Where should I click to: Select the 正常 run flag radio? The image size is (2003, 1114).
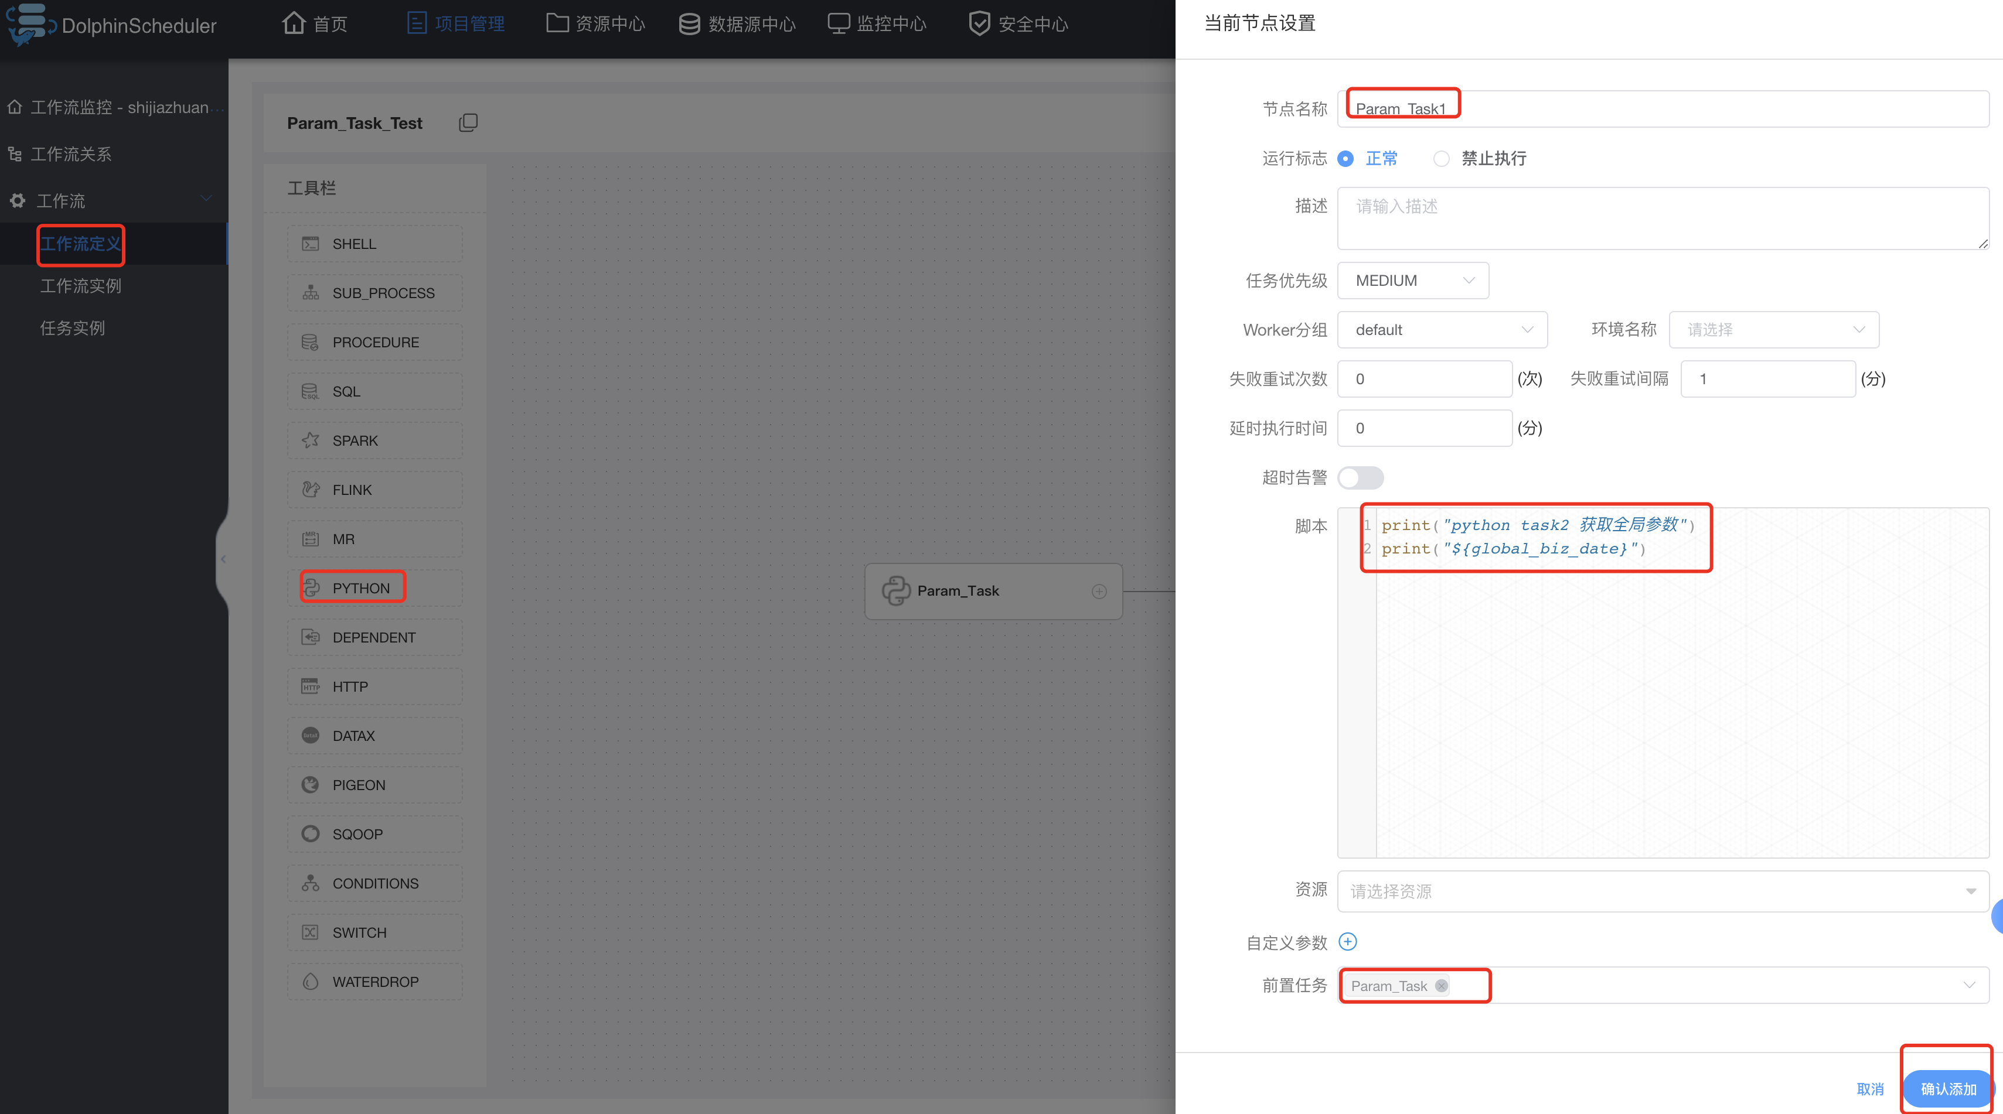click(x=1346, y=159)
